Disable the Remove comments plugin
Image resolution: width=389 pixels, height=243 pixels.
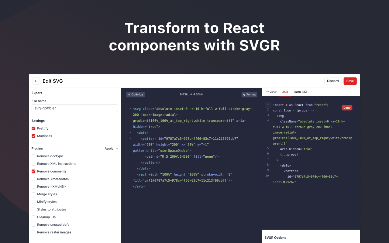point(33,171)
